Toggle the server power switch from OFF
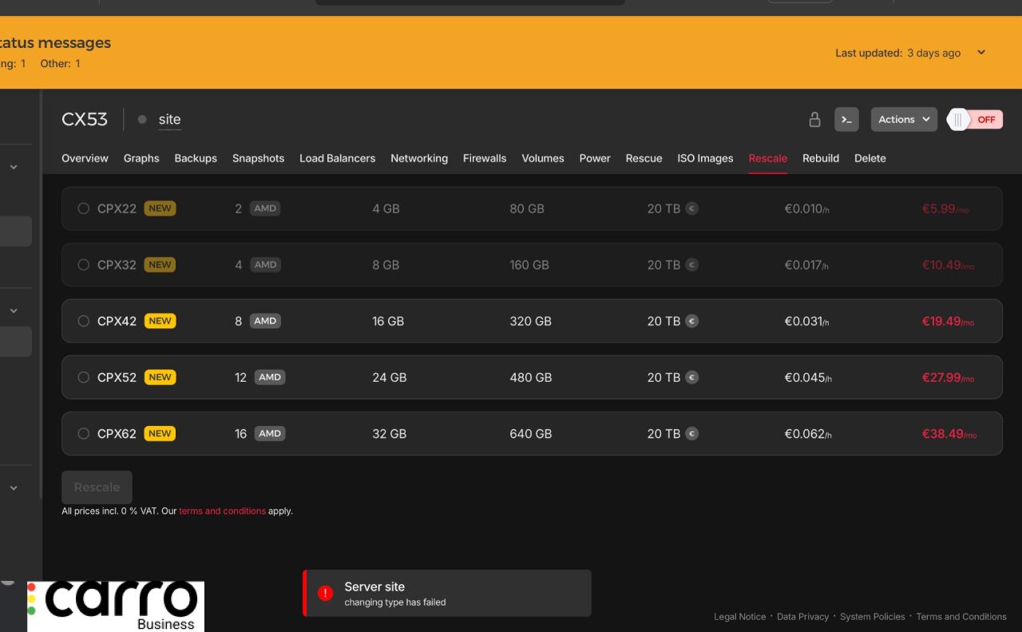This screenshot has width=1022, height=632. click(974, 120)
